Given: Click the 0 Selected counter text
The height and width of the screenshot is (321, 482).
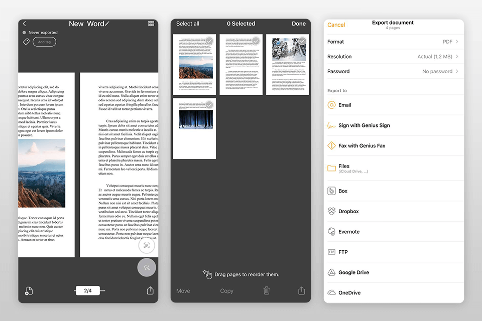Looking at the screenshot, I should click(241, 24).
